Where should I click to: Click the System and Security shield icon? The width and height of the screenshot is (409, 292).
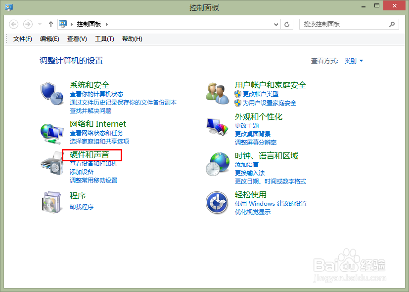coord(51,93)
